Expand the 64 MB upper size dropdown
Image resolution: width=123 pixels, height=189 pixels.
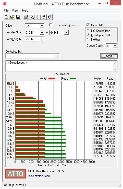[x=66, y=33]
